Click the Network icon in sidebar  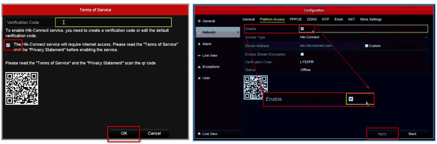(199, 32)
